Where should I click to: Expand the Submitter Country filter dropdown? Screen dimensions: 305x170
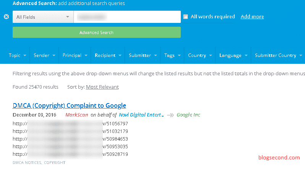[278, 55]
